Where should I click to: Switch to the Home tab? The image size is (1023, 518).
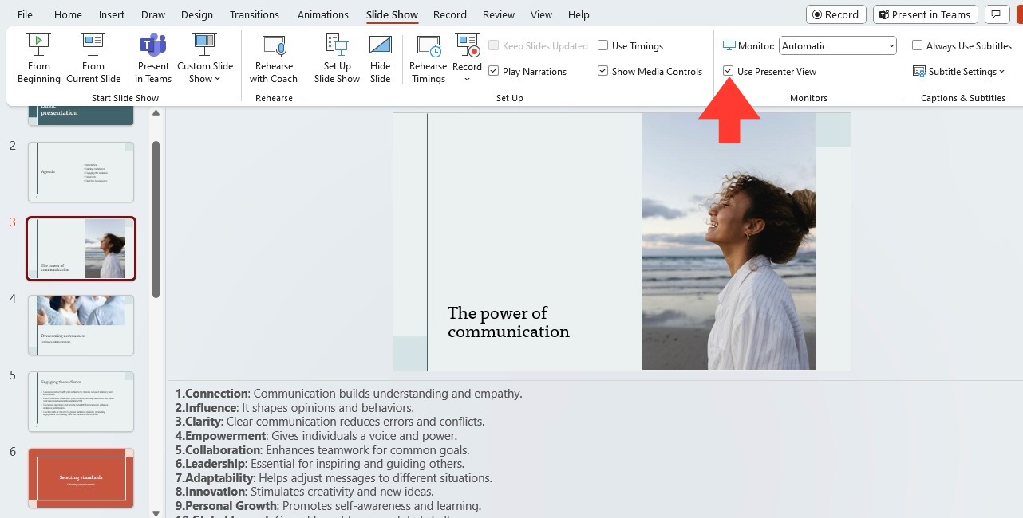click(68, 14)
